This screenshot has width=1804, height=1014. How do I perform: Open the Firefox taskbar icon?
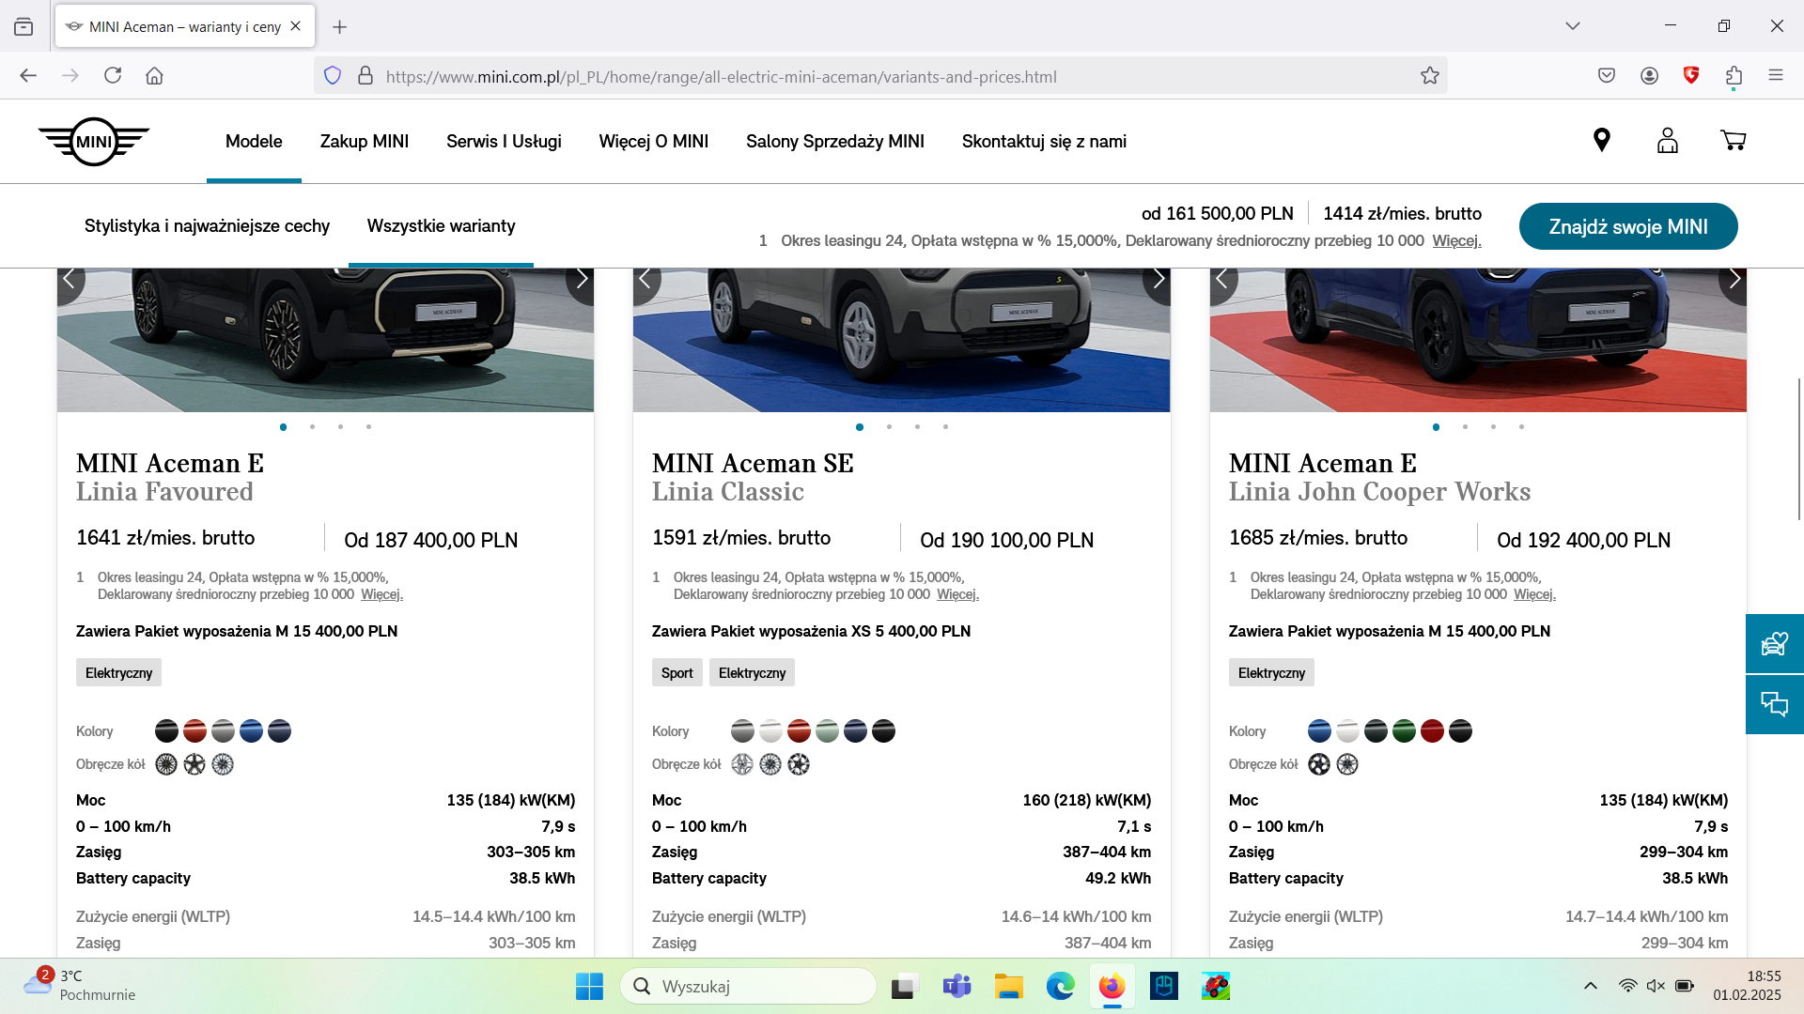pyautogui.click(x=1112, y=987)
